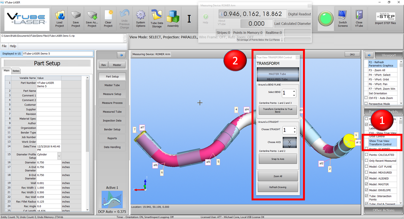Open System Options gear icon

coord(140,15)
